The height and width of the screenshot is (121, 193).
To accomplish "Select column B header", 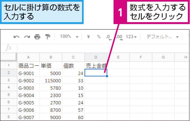I will pyautogui.click(x=51, y=57).
